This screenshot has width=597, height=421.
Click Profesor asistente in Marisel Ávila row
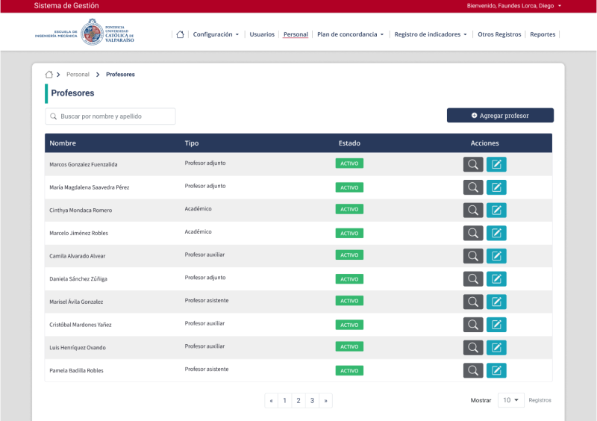tap(207, 300)
